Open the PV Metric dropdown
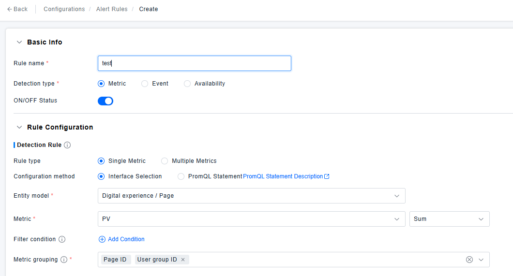The width and height of the screenshot is (513, 276). (251, 219)
